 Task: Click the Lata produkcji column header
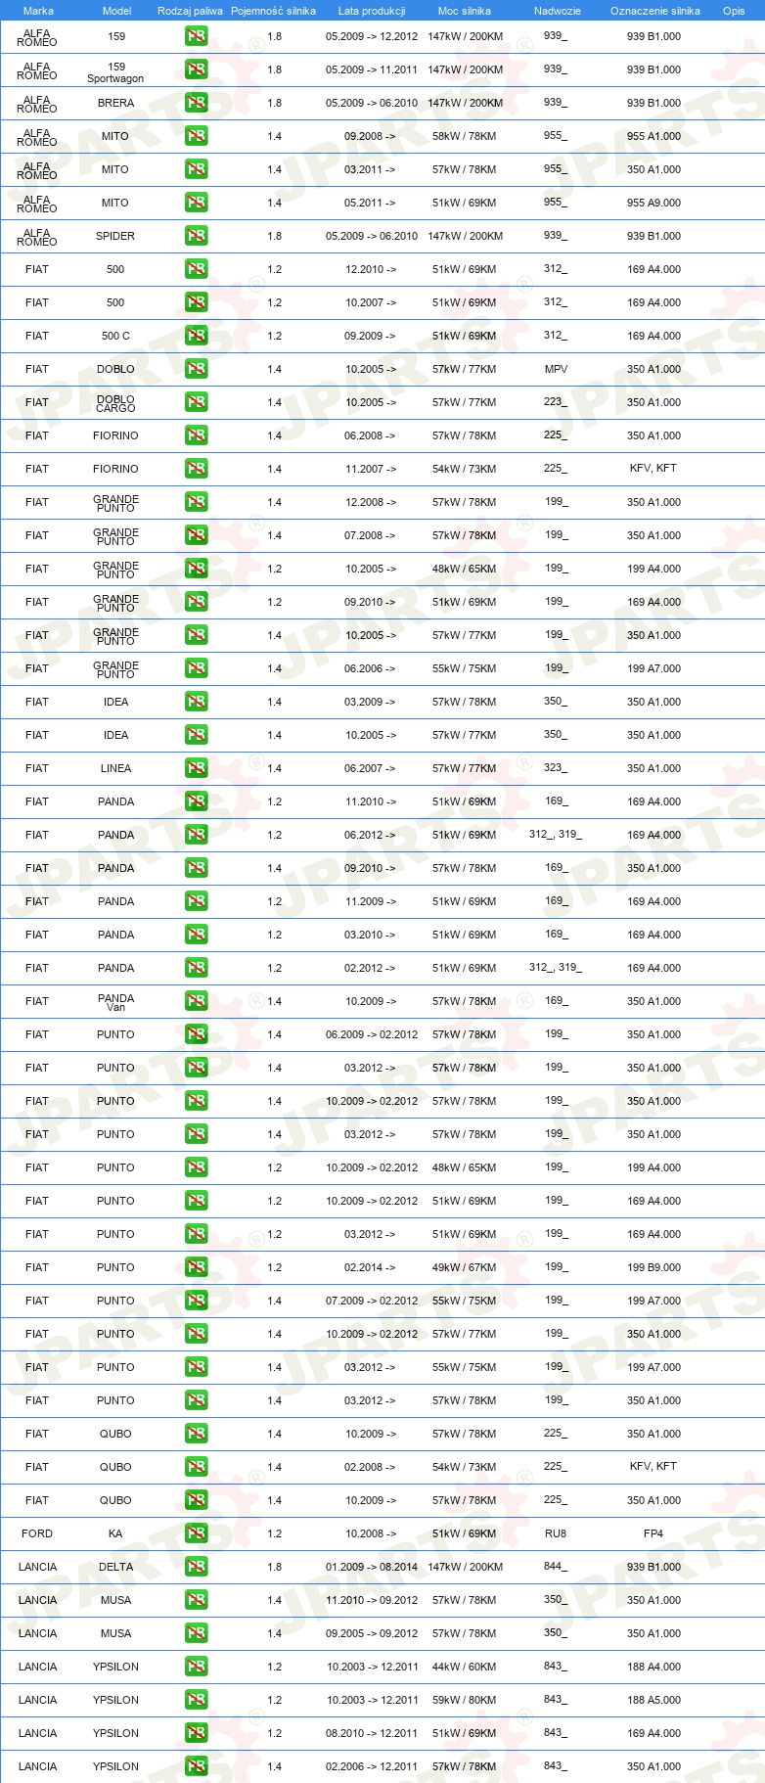372,11
